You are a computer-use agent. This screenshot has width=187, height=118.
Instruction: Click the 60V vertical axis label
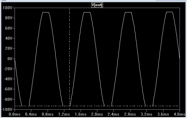[8, 28]
